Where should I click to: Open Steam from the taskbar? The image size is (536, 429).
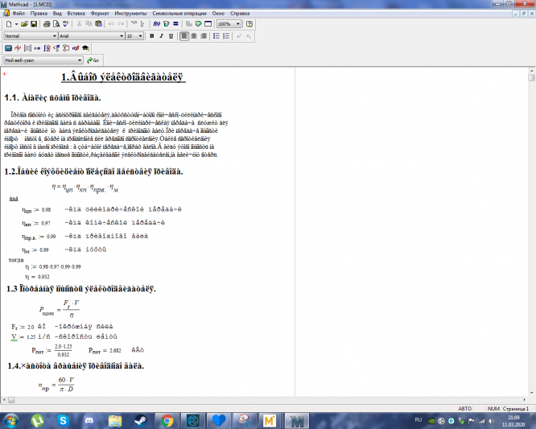(141, 421)
